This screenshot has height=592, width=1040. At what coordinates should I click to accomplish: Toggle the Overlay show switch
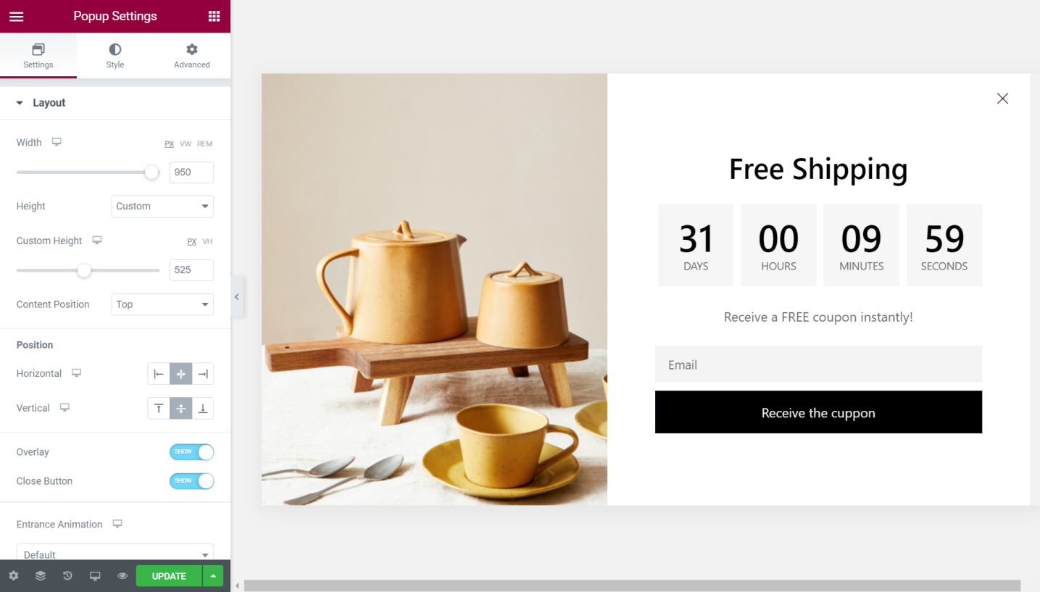pos(192,452)
